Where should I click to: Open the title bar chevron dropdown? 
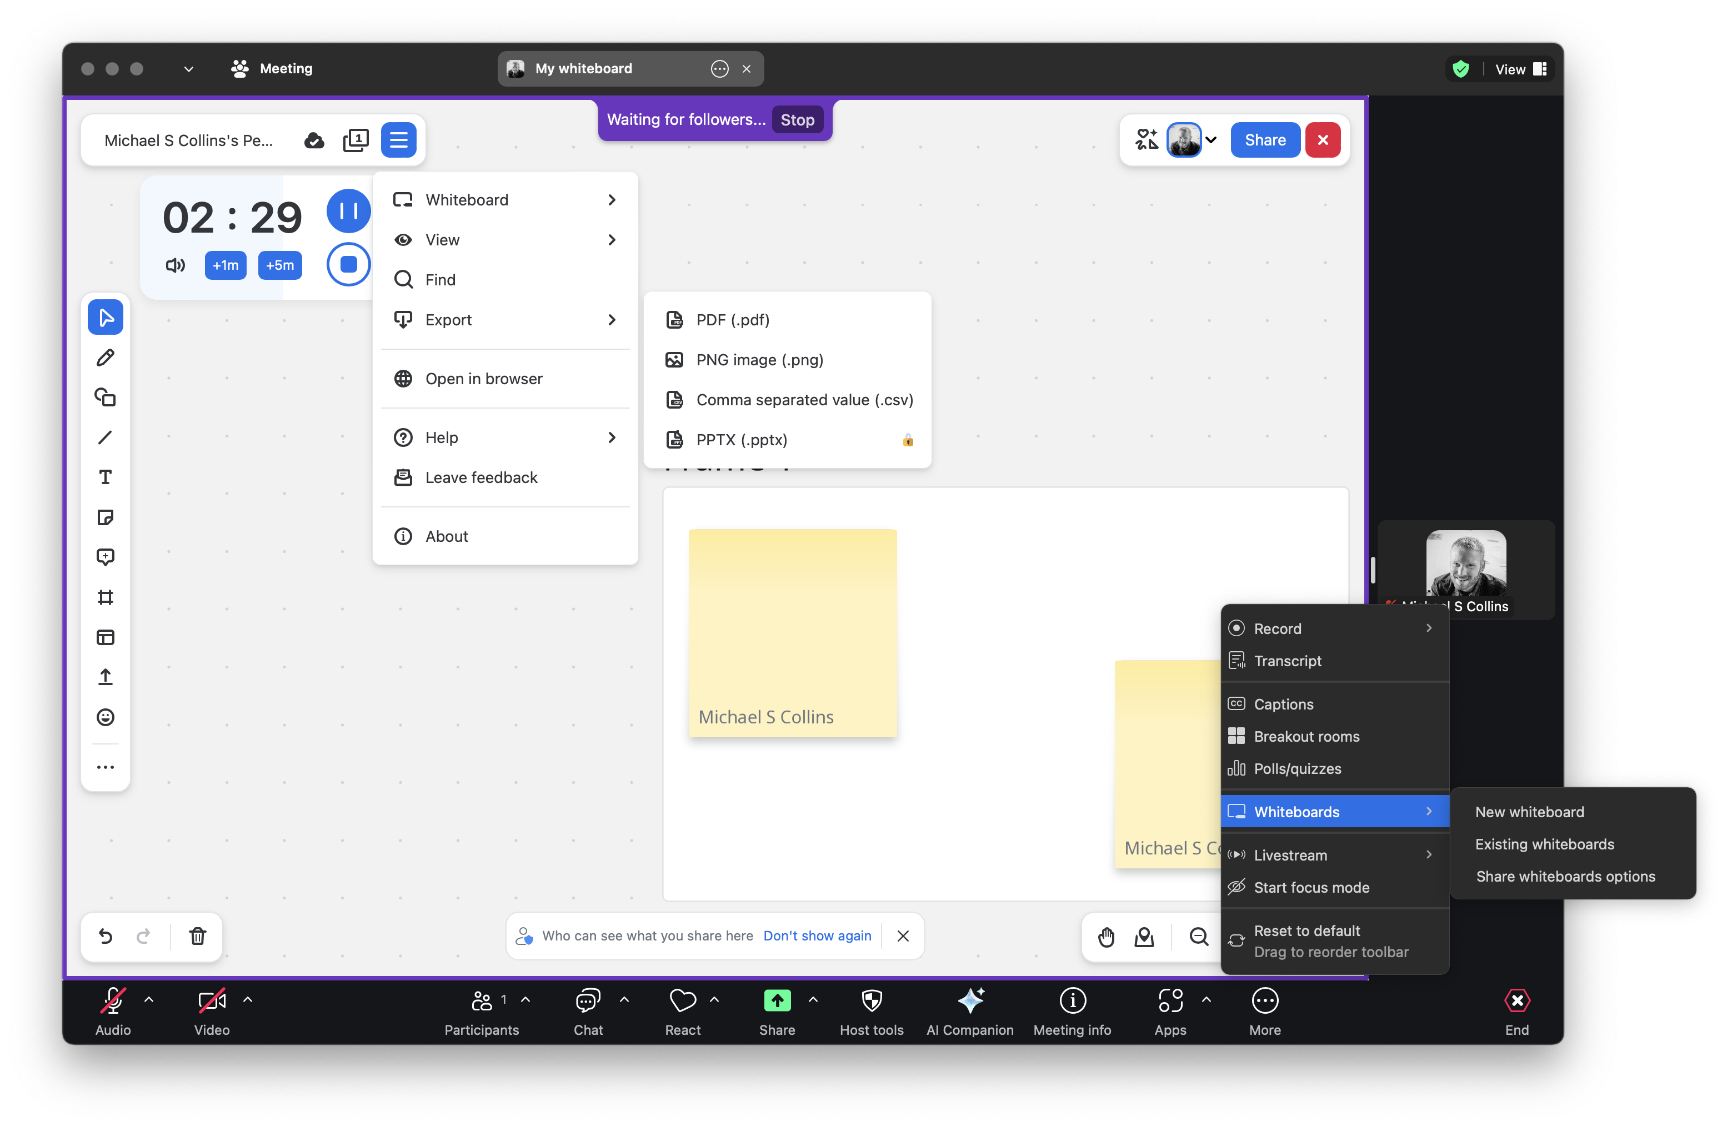pyautogui.click(x=188, y=69)
